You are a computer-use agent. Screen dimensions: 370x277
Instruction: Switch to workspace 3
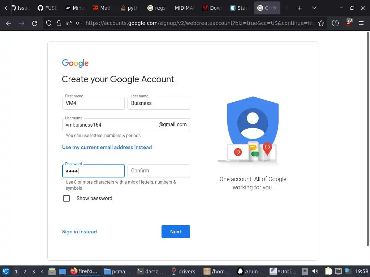[34, 272]
